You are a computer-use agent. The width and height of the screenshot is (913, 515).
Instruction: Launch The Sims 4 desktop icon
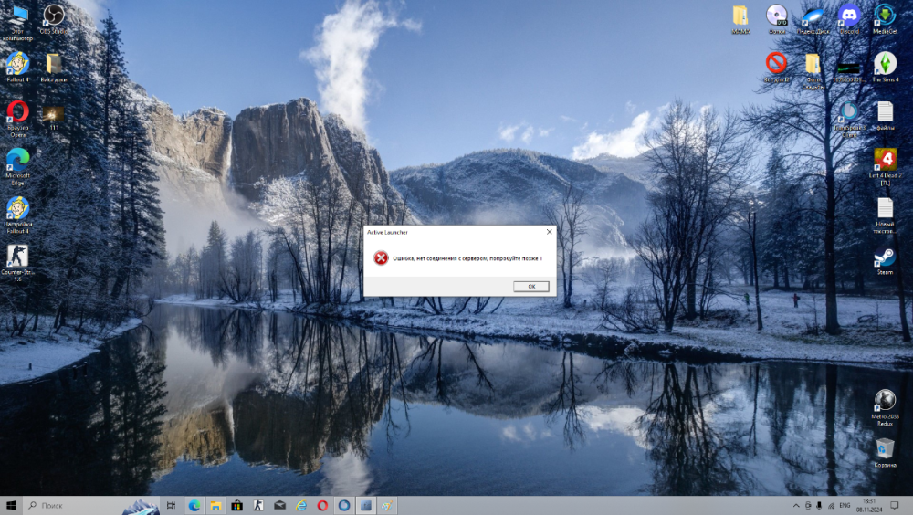coord(885,64)
